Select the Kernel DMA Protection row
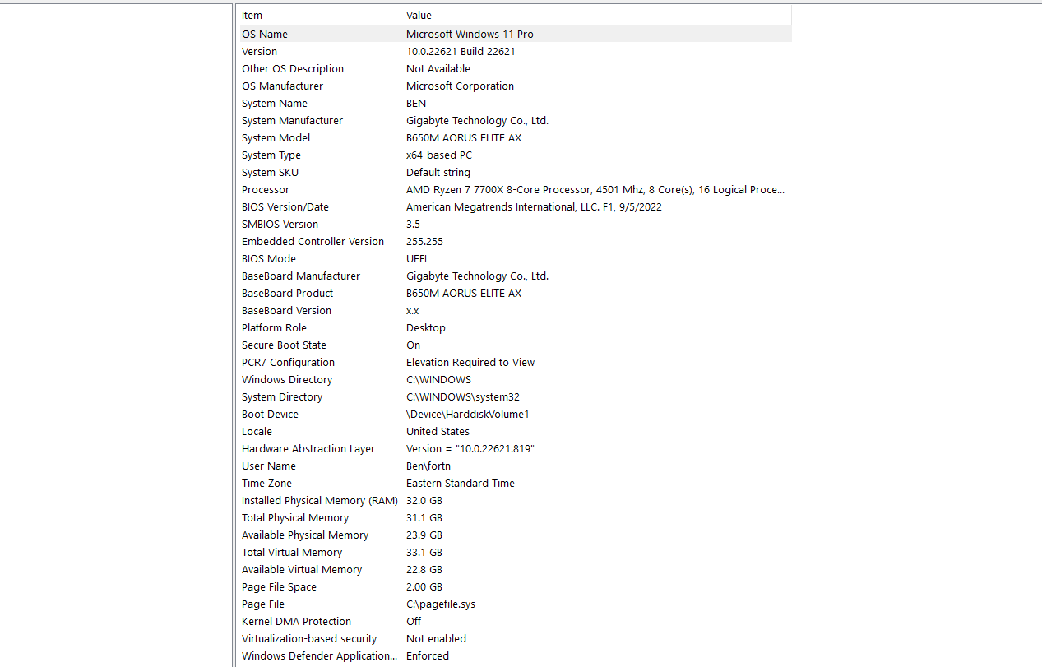1042x667 pixels. pos(515,621)
